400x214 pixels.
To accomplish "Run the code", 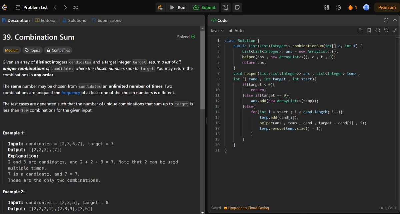I will pyautogui.click(x=178, y=7).
